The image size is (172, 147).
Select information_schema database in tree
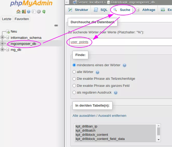[26, 38]
